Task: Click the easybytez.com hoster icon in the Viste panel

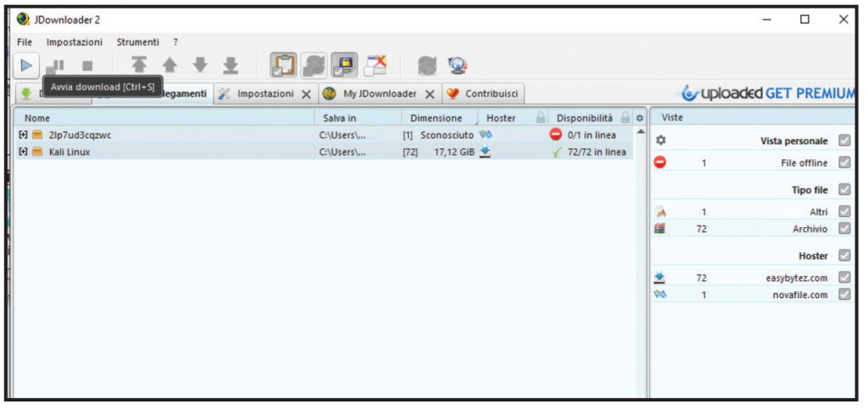Action: (659, 277)
